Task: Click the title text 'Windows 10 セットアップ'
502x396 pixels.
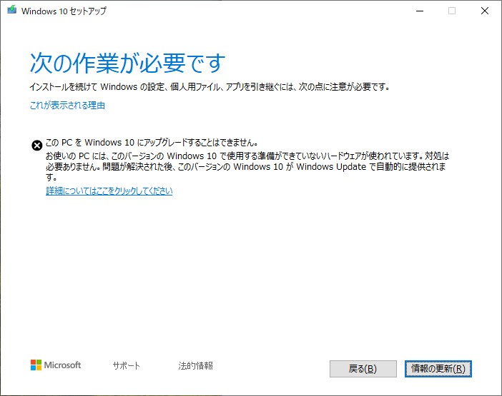Action: (64, 11)
